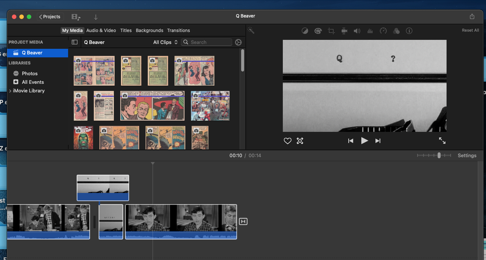Skip to next clip
The width and height of the screenshot is (486, 260).
[378, 141]
